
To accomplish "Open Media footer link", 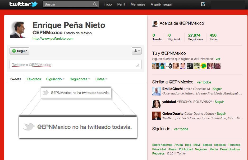I will tap(214, 149).
